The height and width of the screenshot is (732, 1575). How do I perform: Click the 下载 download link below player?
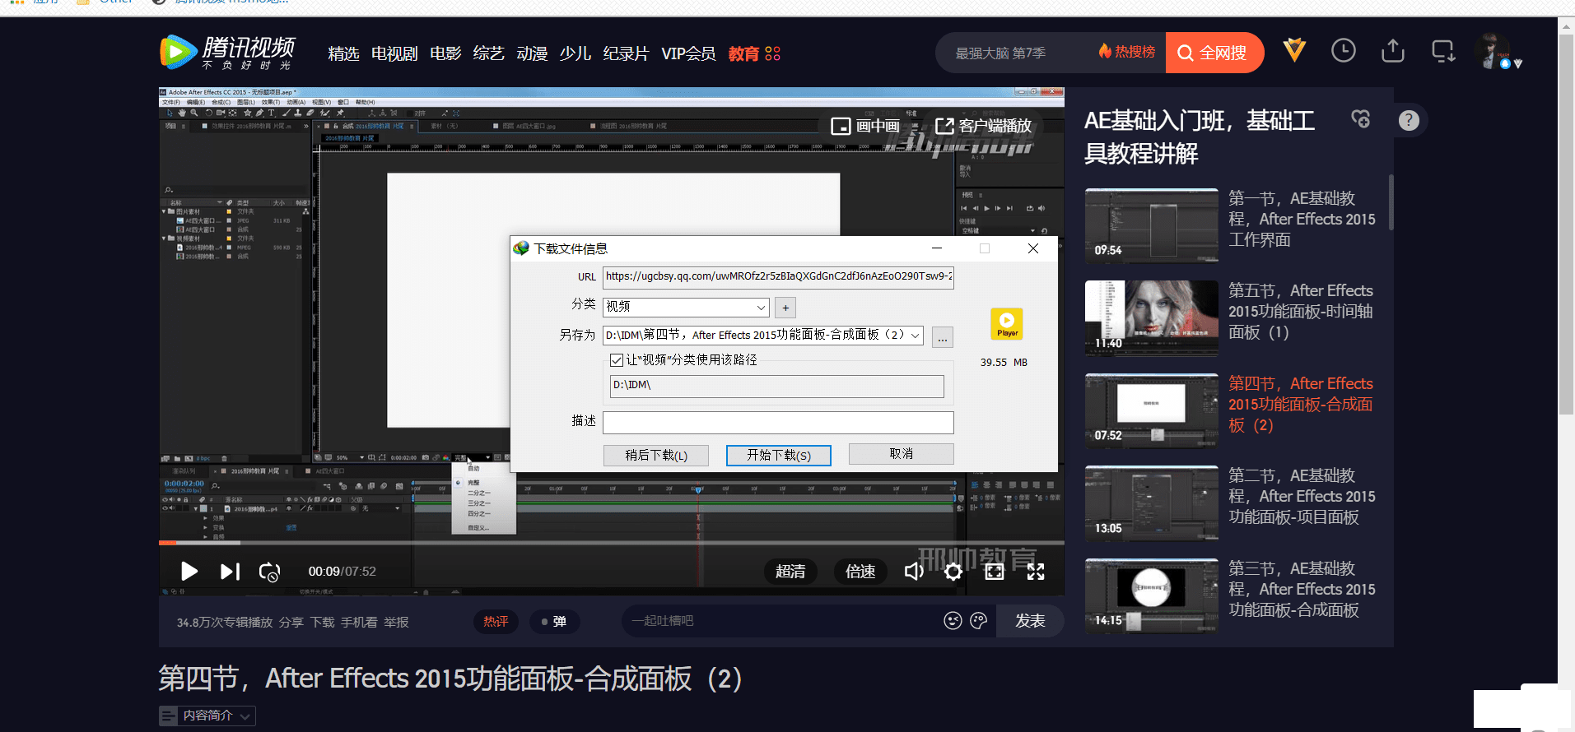(x=322, y=623)
